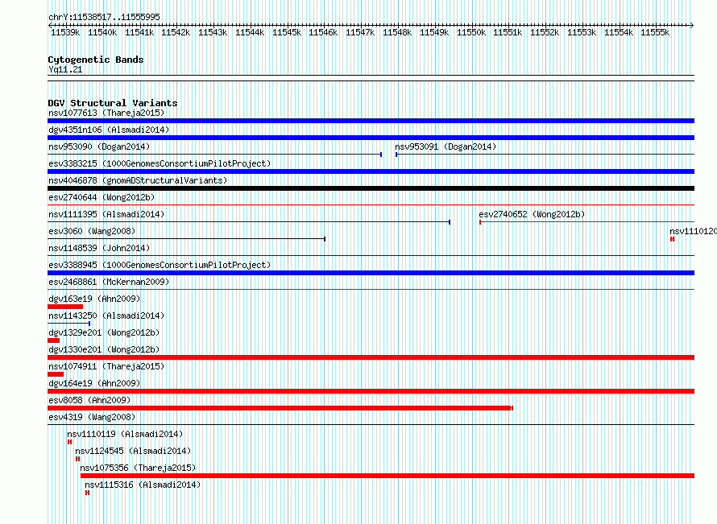This screenshot has width=717, height=524.
Task: Click the chrY:11538517..11555995 coordinate label
Action: pyautogui.click(x=104, y=17)
